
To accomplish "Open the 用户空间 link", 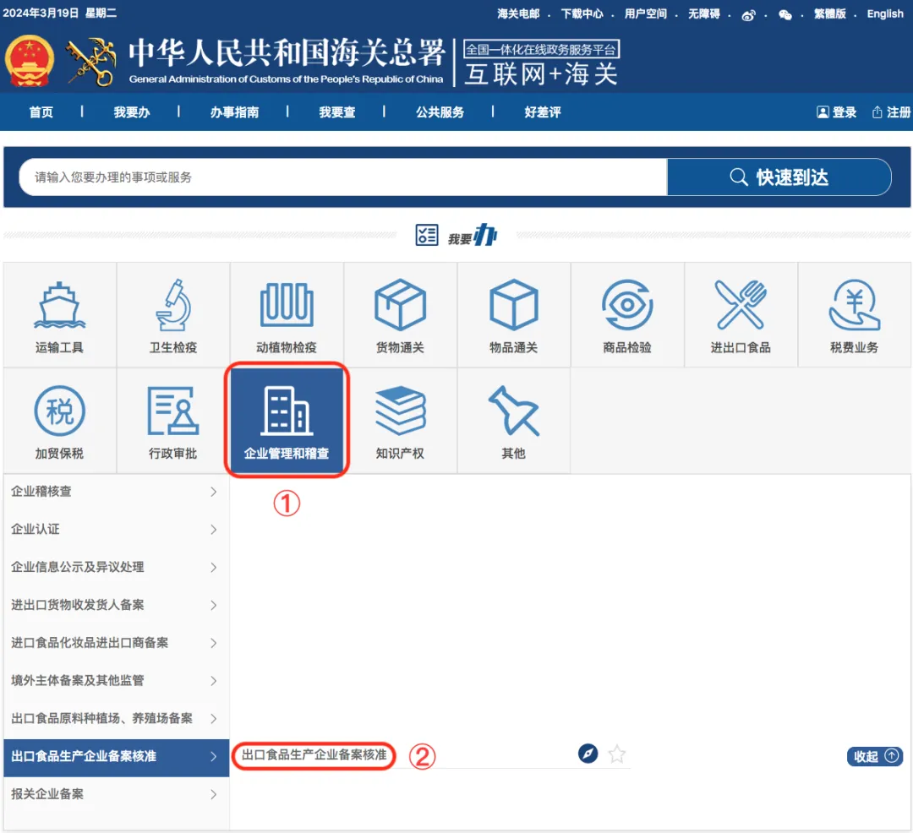I will (x=645, y=14).
